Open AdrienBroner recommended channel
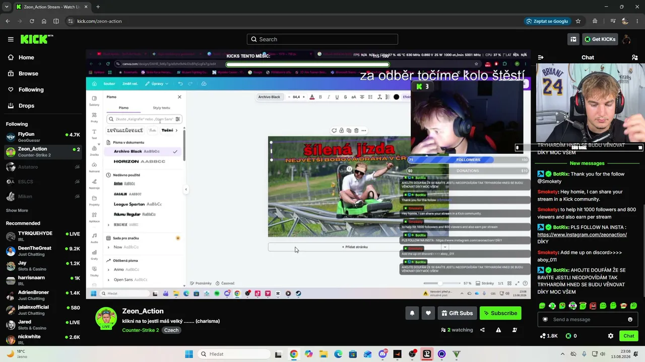 pyautogui.click(x=43, y=295)
